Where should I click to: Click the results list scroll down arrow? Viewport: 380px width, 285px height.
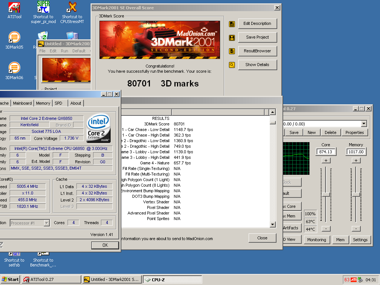click(x=273, y=225)
